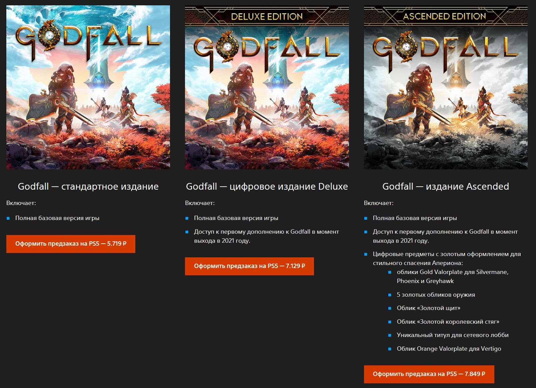Screen dimensions: 536x388
Task: Click the title "Godfall — издание Ascended"
Action: [x=446, y=186]
